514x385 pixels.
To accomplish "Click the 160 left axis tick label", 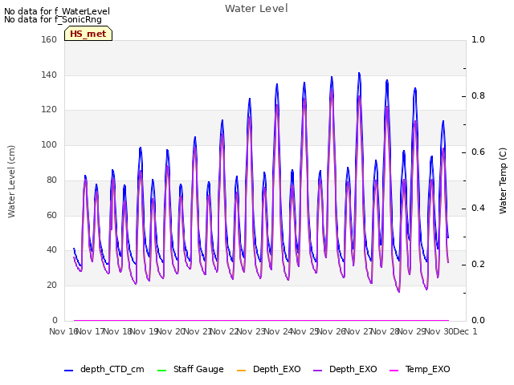I will click(x=49, y=39).
